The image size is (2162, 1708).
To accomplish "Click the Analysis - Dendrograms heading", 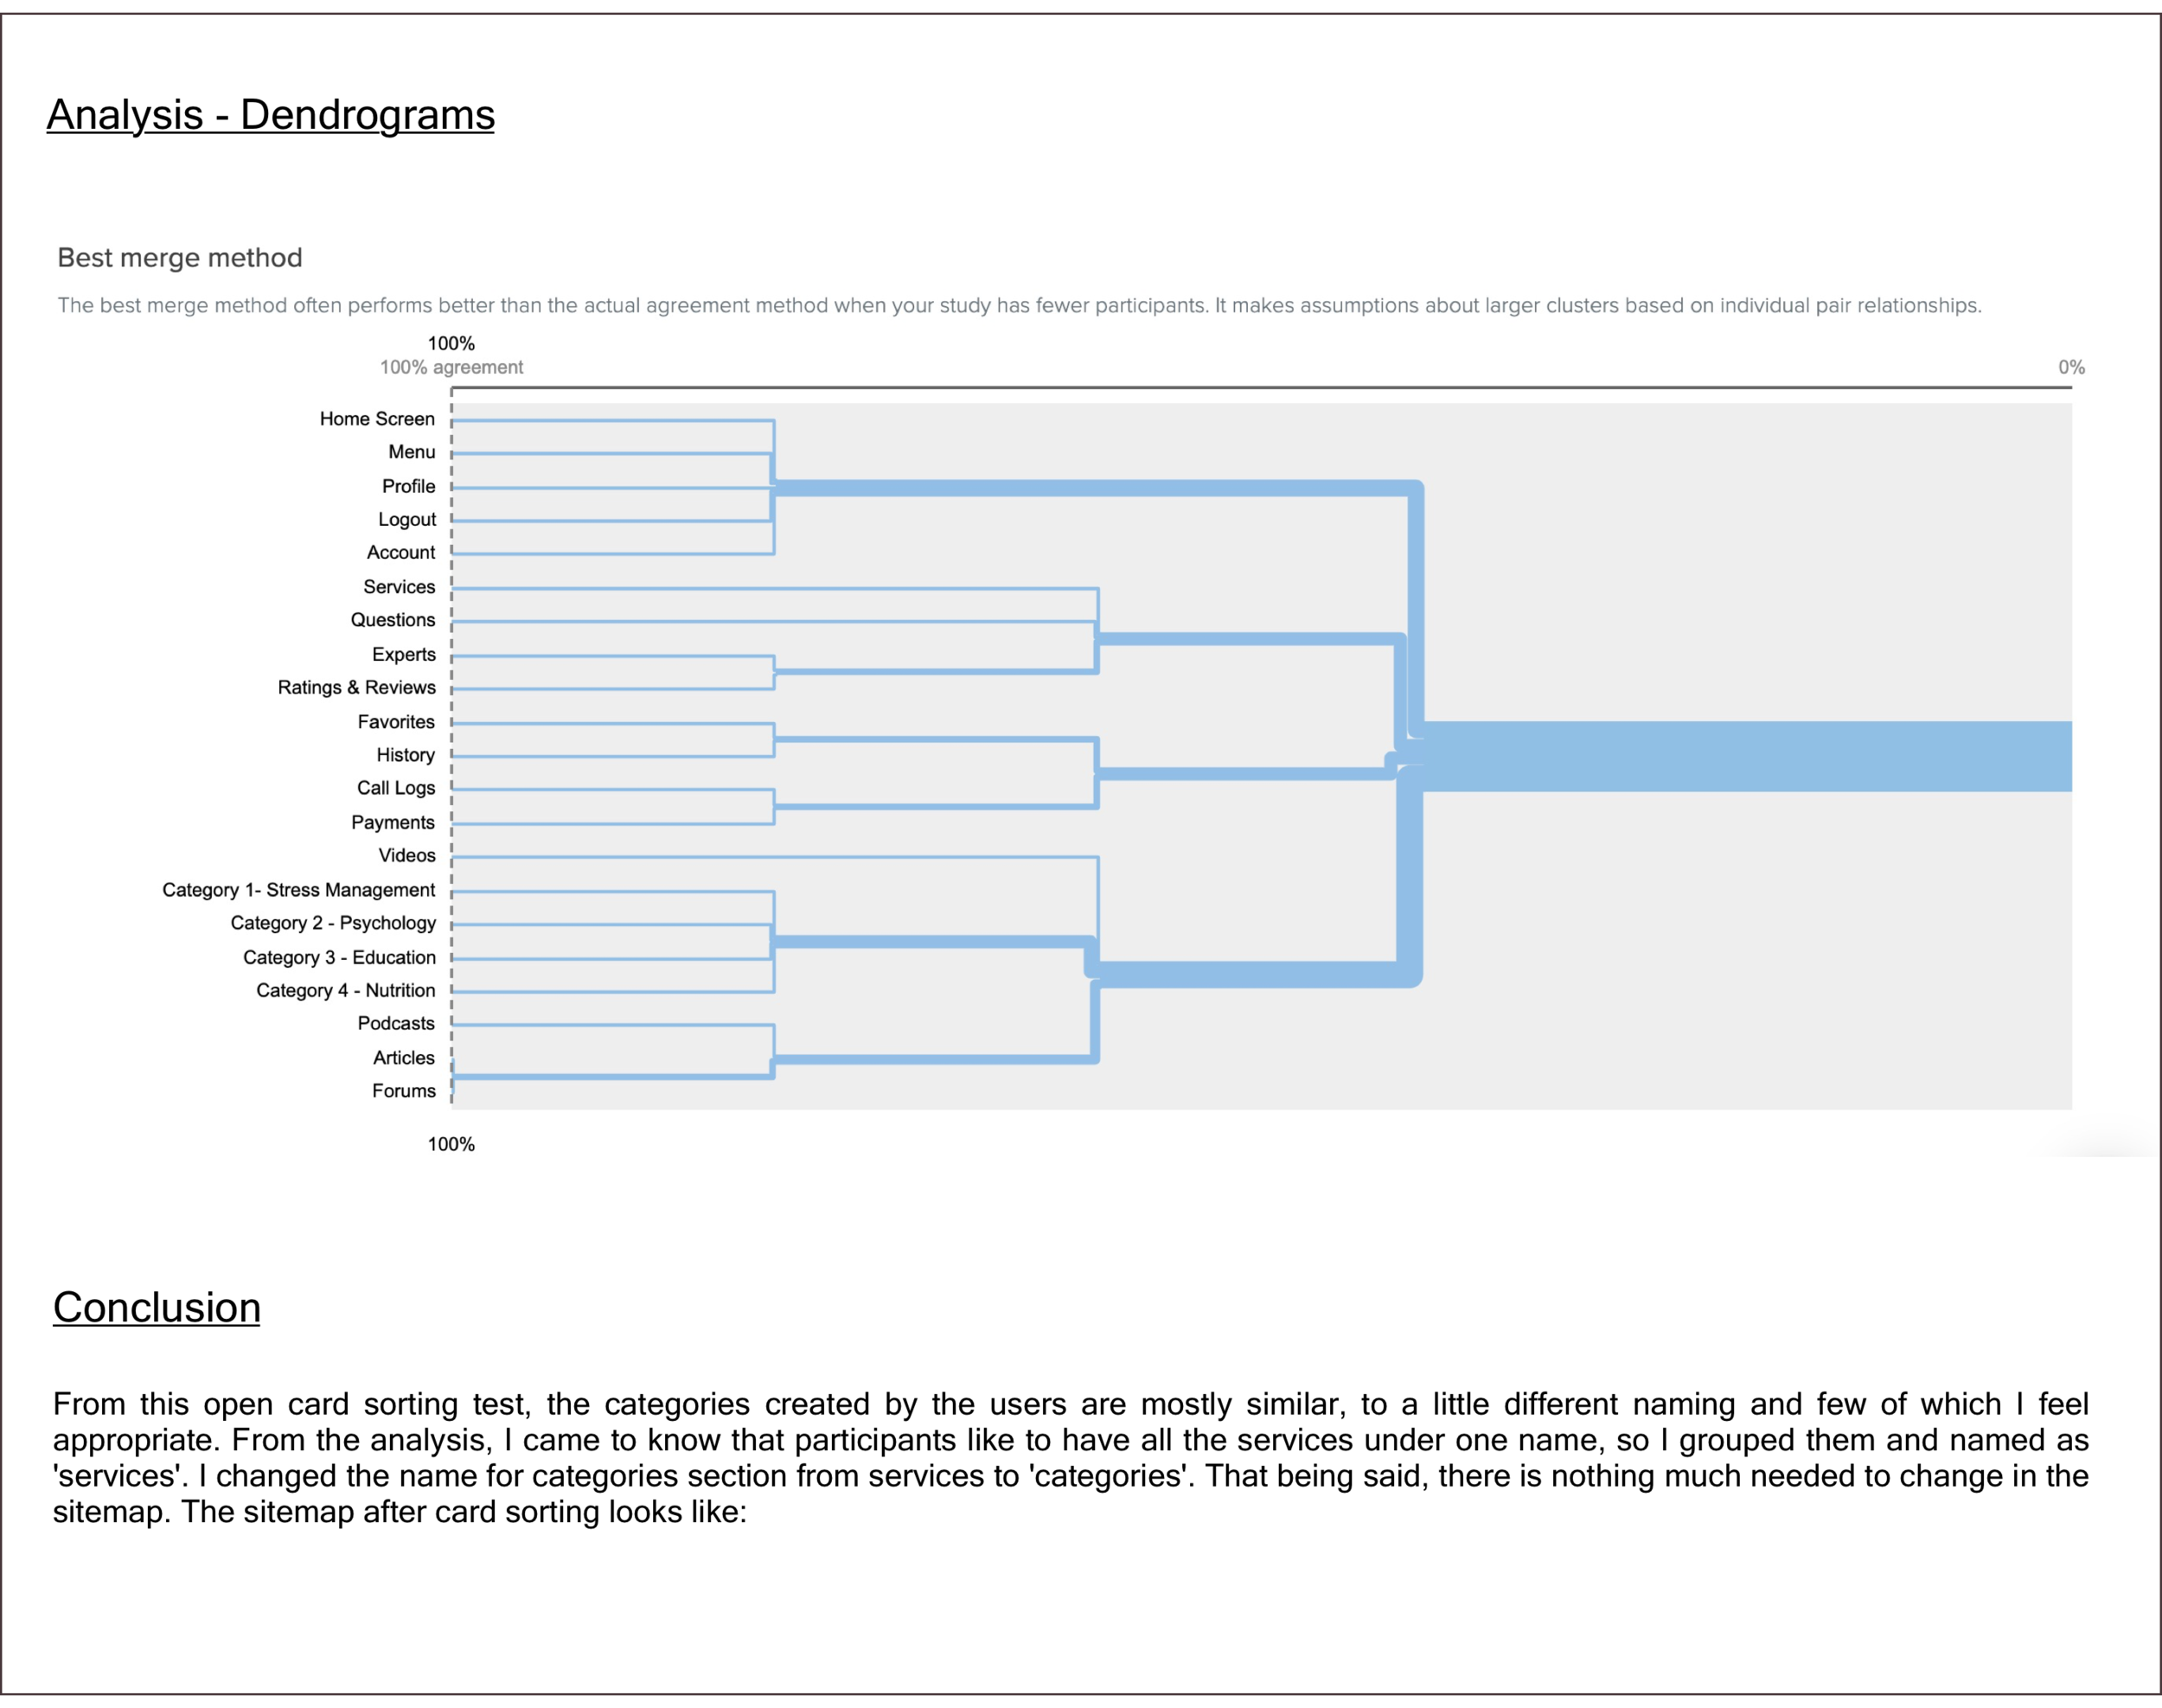I will pos(270,115).
